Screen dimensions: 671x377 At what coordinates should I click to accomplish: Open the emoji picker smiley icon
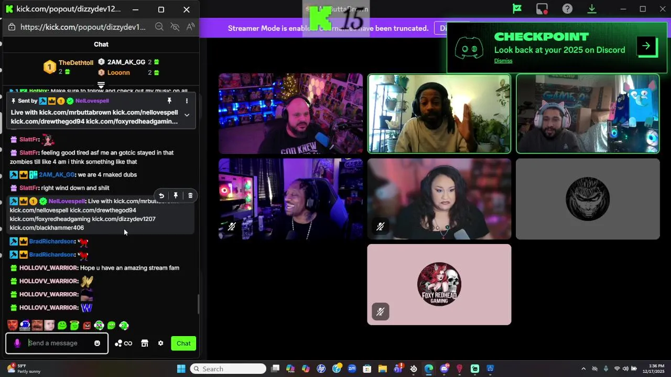(97, 343)
